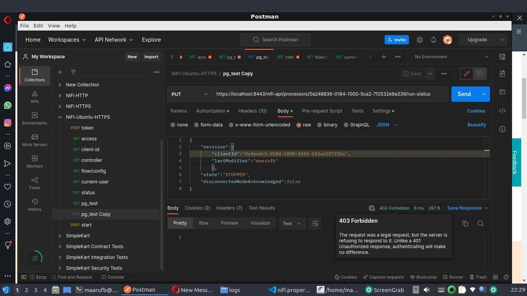Click the notifications bell icon

tap(434, 40)
